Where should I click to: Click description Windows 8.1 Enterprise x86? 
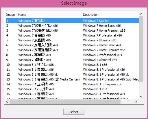103,84
